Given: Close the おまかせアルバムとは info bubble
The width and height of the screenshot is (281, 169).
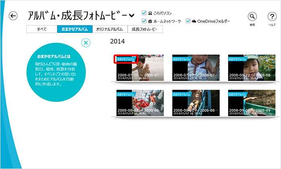Looking at the screenshot, I should (x=86, y=43).
